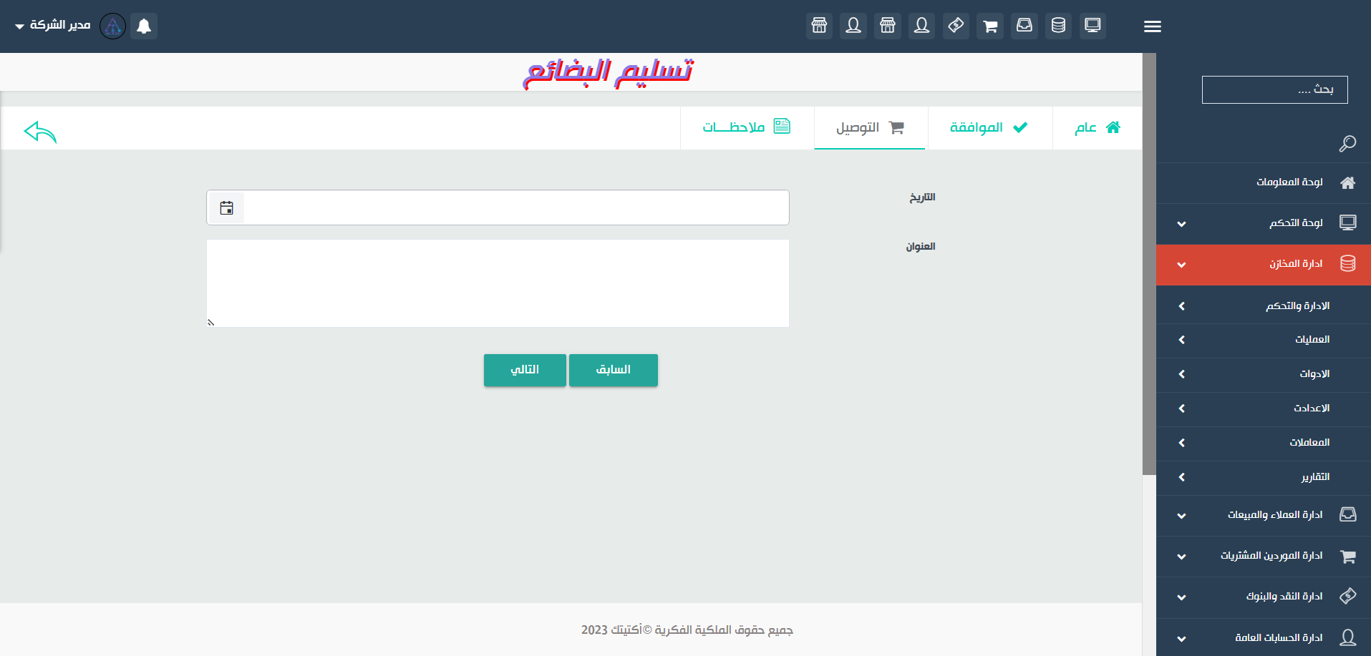Screen dimensions: 1371x656
Task: Click the store icon beside shopping cart group
Action: click(x=888, y=26)
